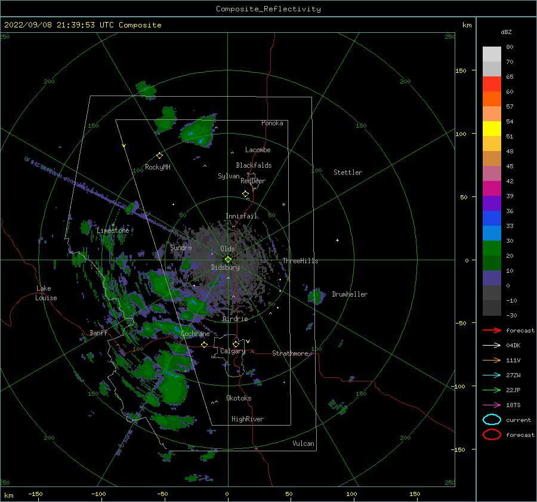Click the Ponoka city label
This screenshot has width=537, height=502.
(272, 123)
